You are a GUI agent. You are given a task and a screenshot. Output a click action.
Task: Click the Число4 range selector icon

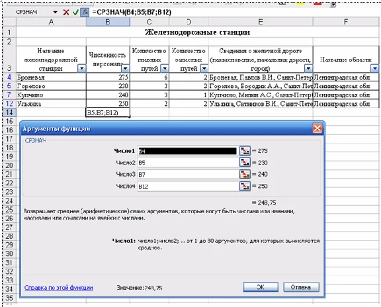pos(245,186)
